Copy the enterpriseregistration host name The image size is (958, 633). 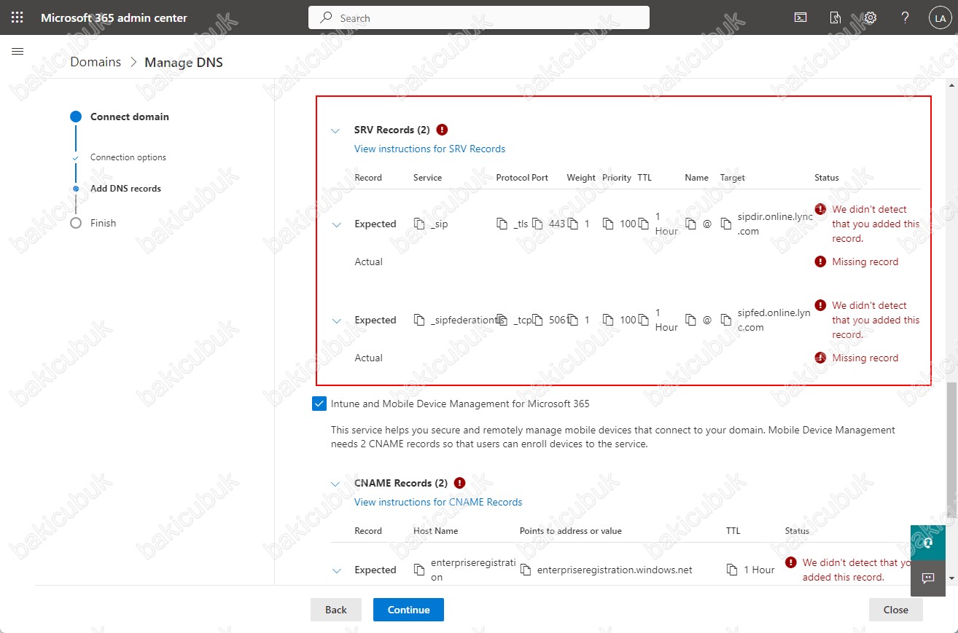(419, 570)
